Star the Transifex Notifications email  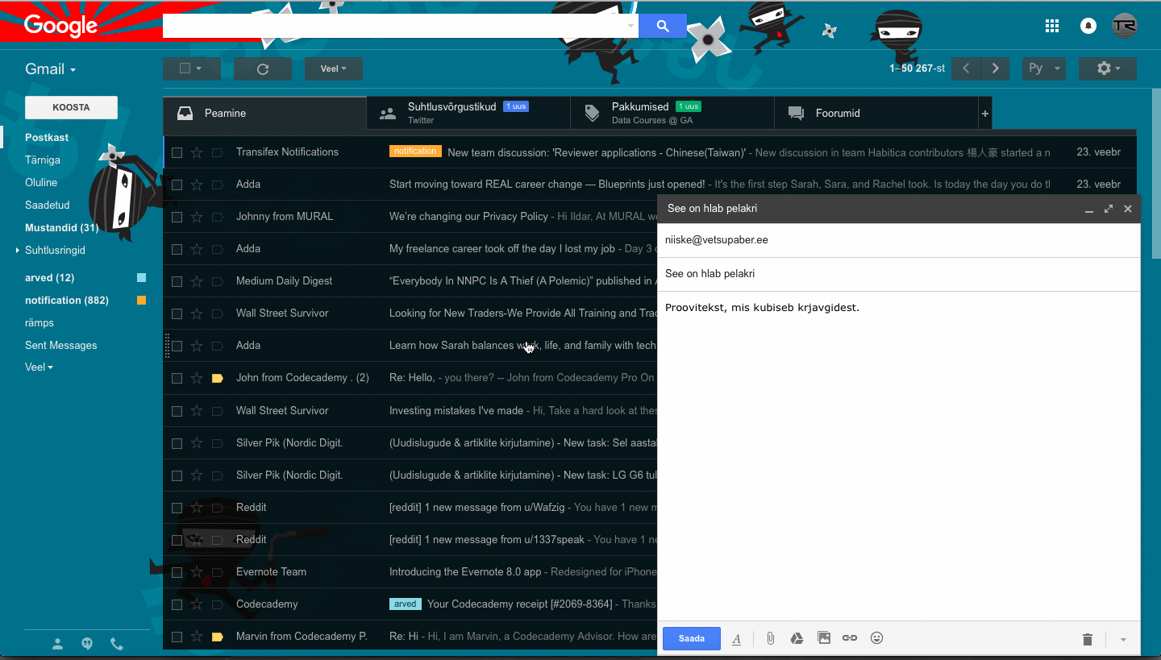tap(197, 152)
